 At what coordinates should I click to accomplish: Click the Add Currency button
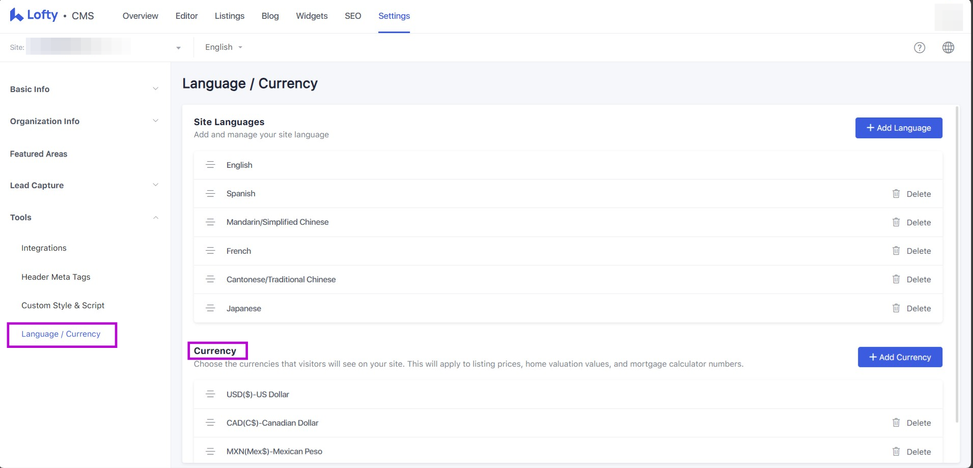coord(900,357)
